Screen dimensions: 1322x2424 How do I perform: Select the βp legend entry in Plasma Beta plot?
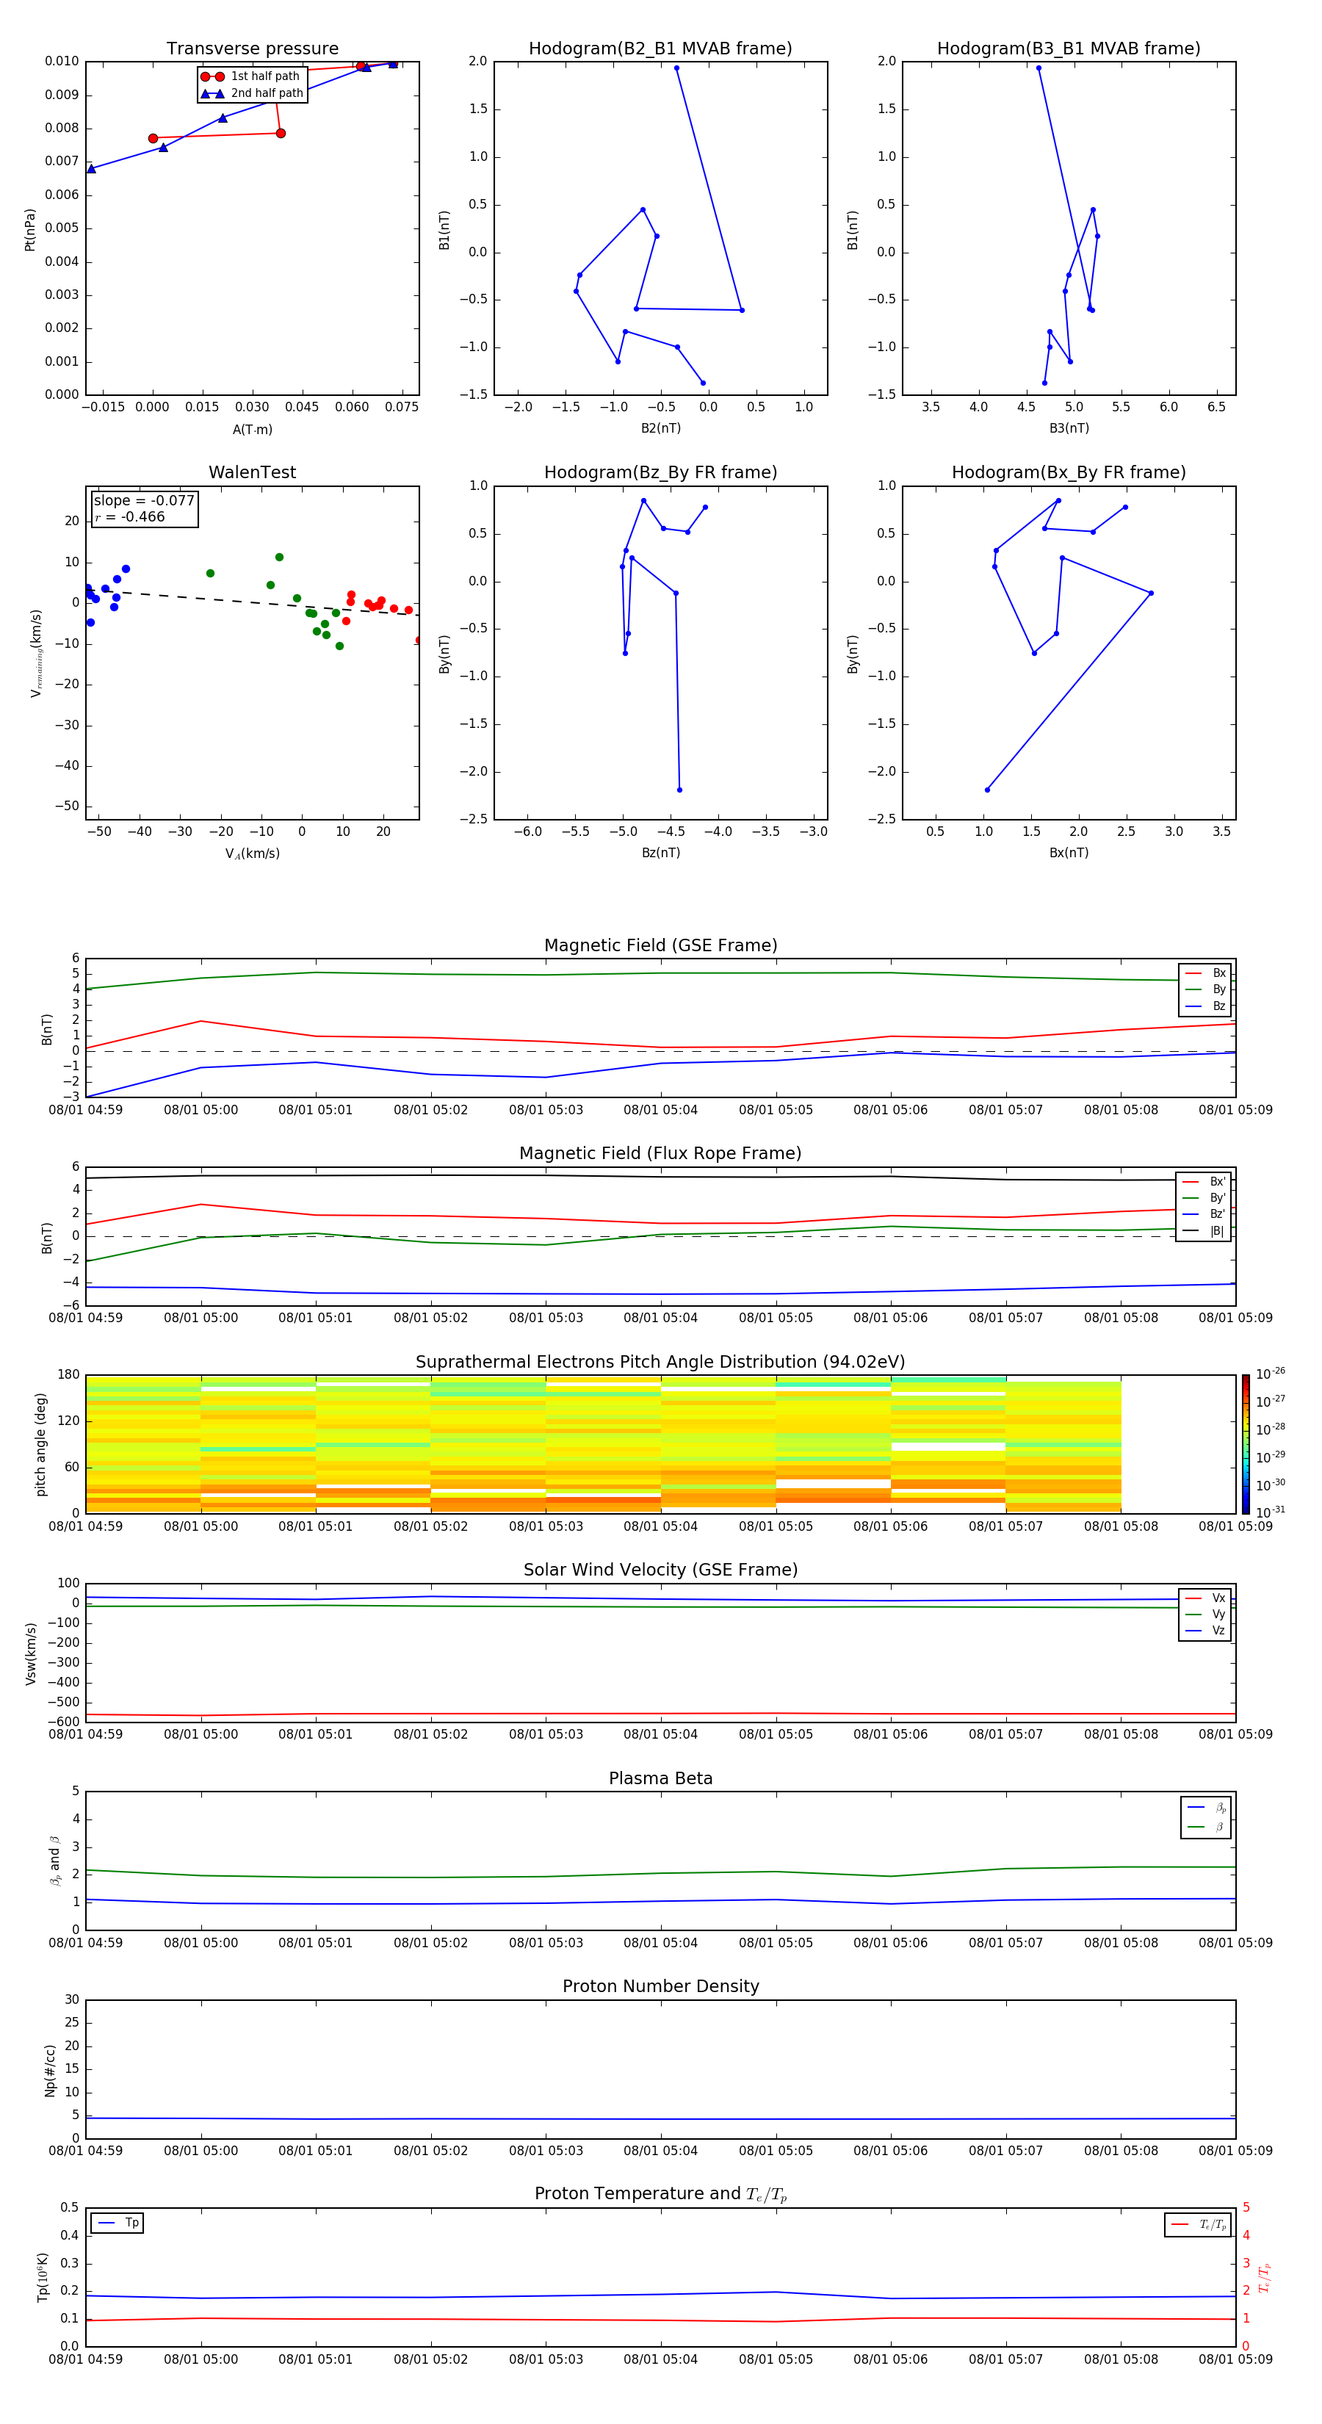[x=1206, y=1808]
